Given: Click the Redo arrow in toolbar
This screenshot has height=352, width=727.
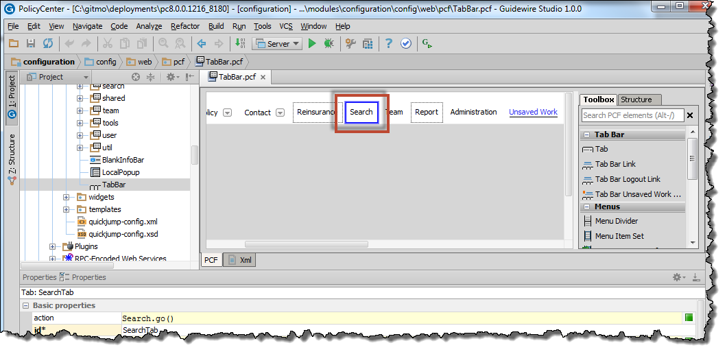Looking at the screenshot, I should pyautogui.click(x=86, y=44).
